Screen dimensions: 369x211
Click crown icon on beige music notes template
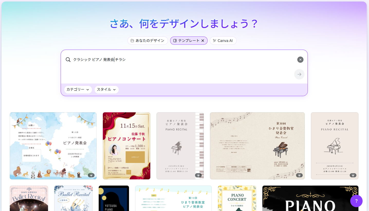299,175
